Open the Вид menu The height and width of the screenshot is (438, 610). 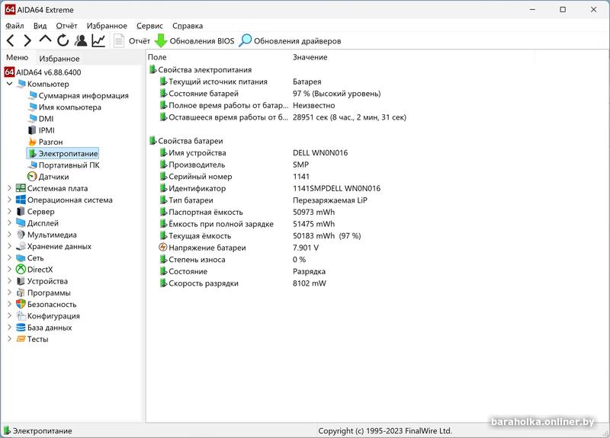click(40, 26)
